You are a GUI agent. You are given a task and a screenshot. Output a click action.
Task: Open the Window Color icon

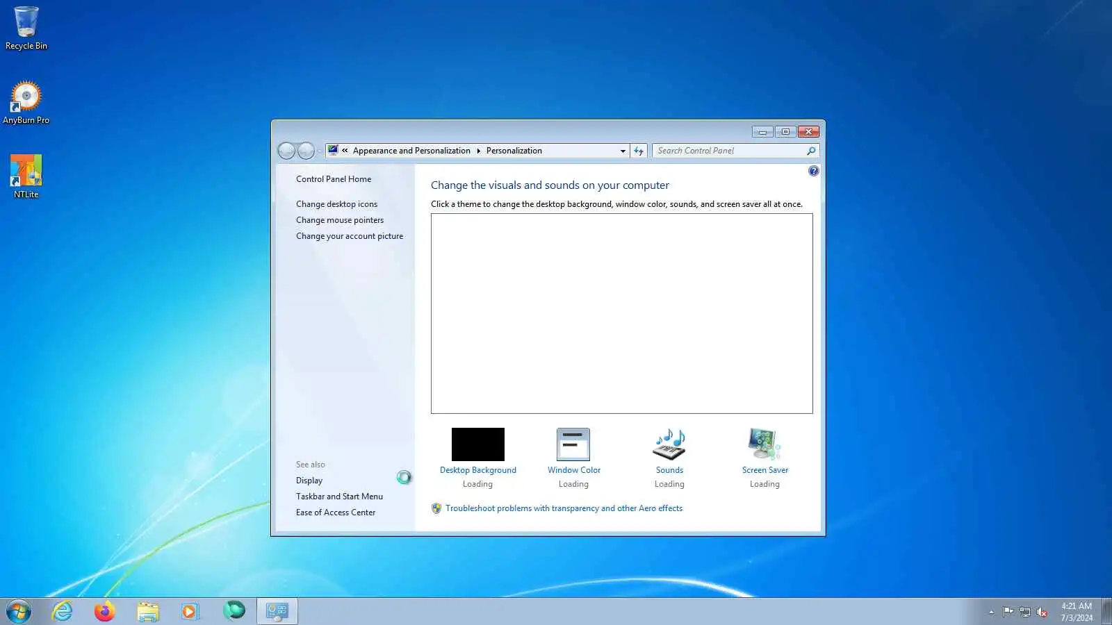click(x=573, y=444)
